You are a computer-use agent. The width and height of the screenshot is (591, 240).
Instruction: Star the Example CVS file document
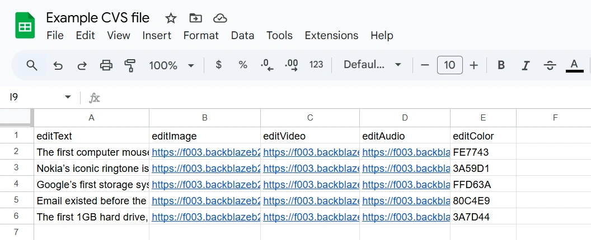tap(171, 18)
